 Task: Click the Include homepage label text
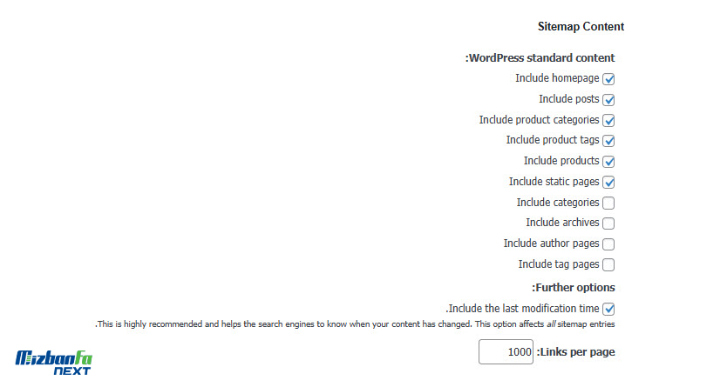557,78
